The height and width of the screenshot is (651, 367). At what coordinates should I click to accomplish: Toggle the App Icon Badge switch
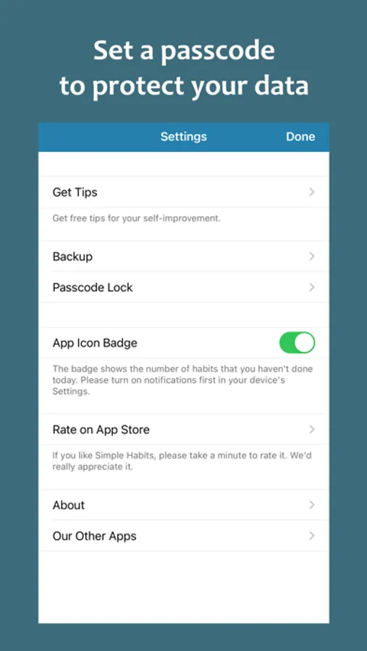pos(297,343)
